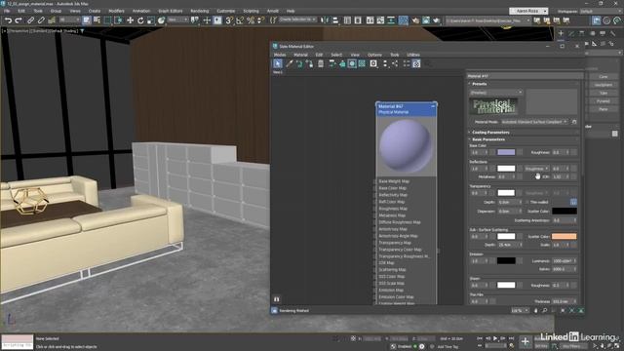Choose the Select and Rotate tool
624x351 pixels.
click(140, 20)
